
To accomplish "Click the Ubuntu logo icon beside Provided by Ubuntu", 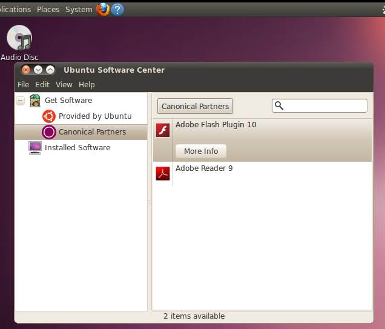I will pos(49,116).
